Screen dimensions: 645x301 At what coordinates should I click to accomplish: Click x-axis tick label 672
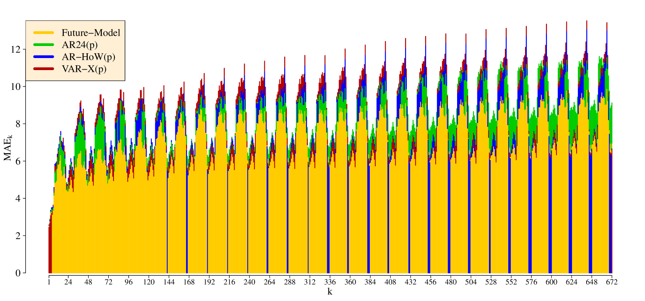tap(611, 282)
